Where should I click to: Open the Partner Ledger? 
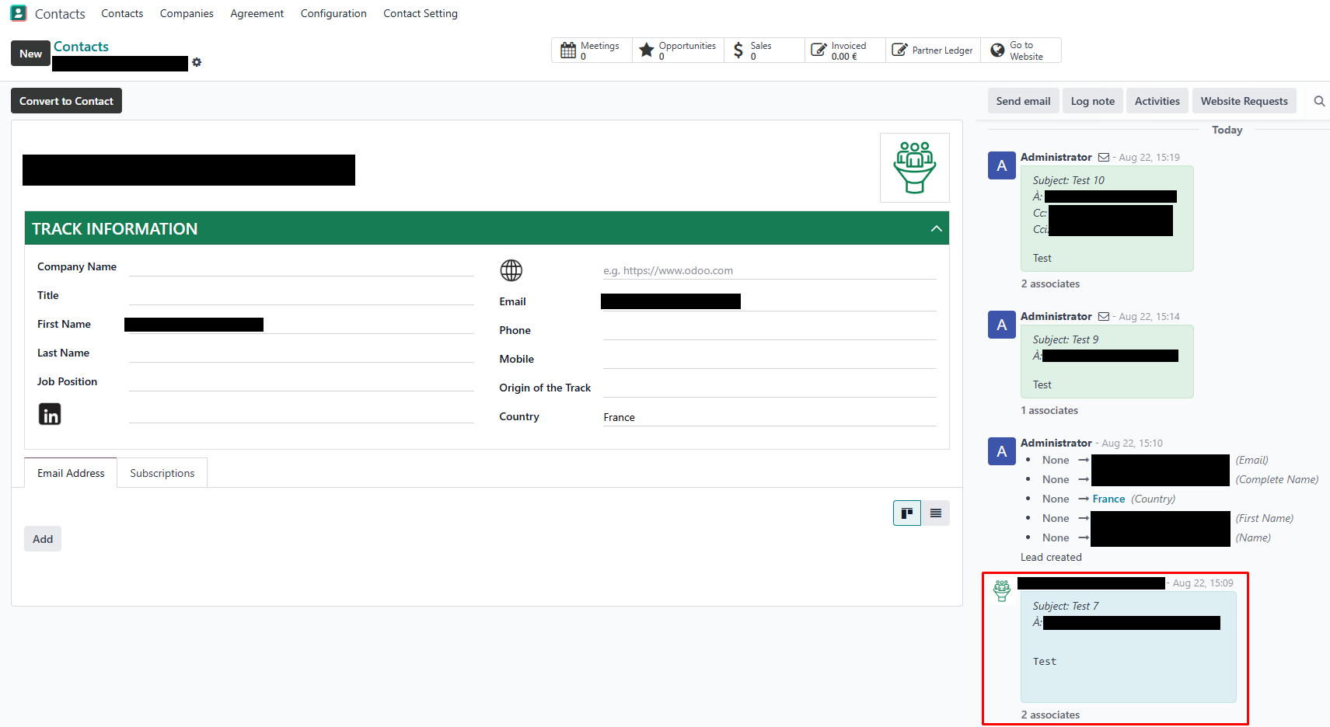pos(933,50)
